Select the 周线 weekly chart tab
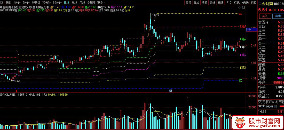The width and height of the screenshot is (284, 130). coord(74,3)
